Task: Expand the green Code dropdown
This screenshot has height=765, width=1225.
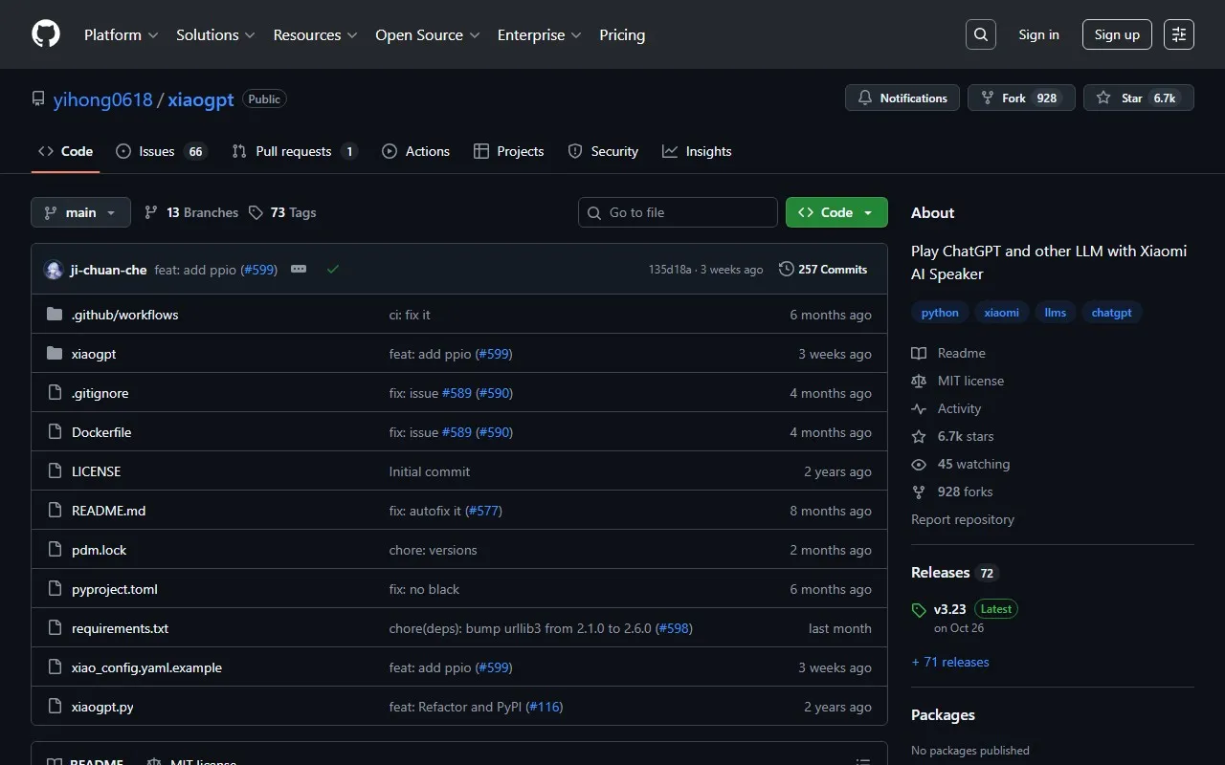Action: pyautogui.click(x=835, y=212)
